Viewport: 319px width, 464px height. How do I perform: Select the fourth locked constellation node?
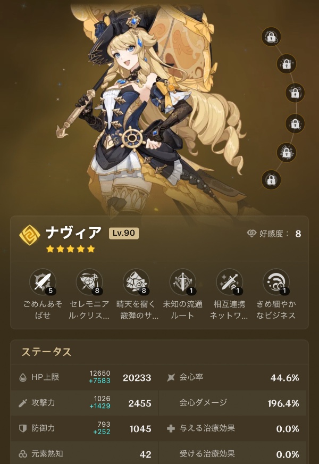pyautogui.click(x=295, y=123)
